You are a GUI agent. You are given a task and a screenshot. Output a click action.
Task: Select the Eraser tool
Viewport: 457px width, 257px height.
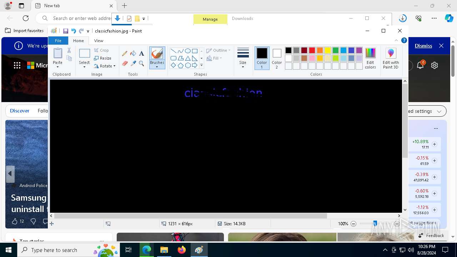point(125,64)
